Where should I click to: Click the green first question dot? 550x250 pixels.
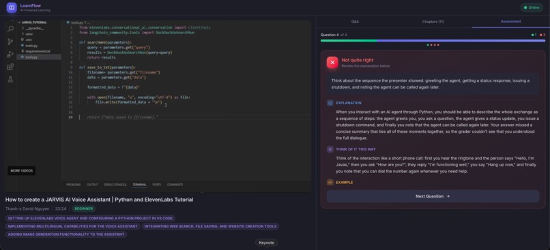tap(428, 45)
